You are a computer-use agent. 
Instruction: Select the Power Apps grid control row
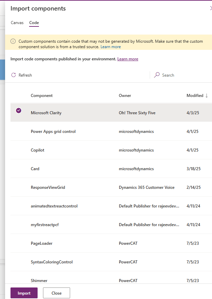click(53, 132)
